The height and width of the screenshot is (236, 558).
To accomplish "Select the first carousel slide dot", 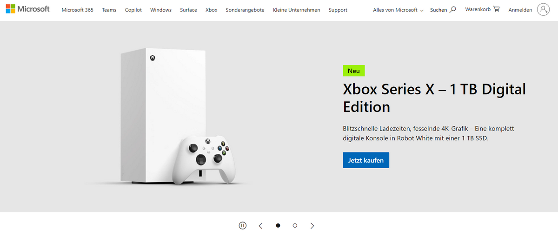I will tap(278, 225).
